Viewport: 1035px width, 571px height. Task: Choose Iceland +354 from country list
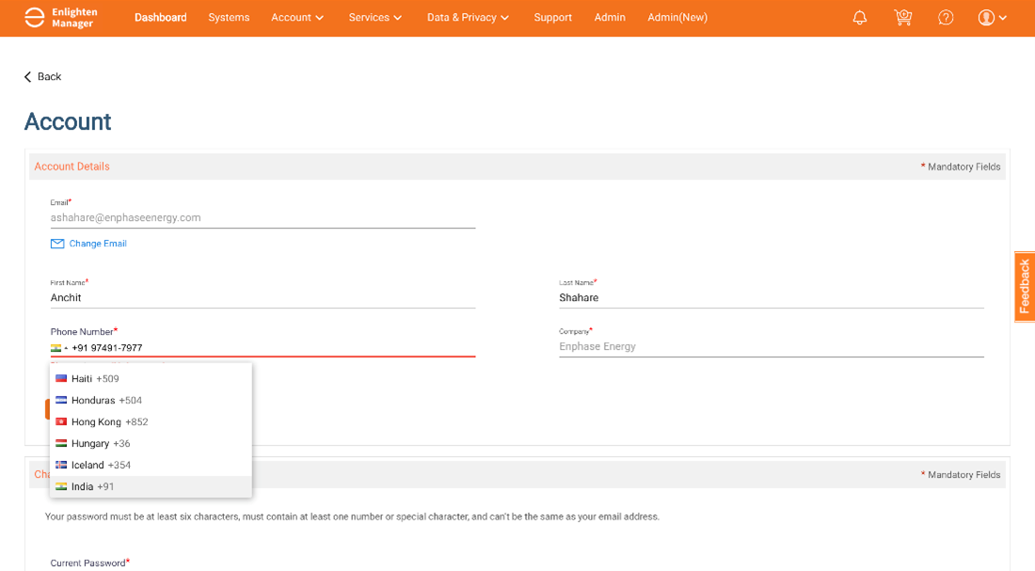click(151, 465)
